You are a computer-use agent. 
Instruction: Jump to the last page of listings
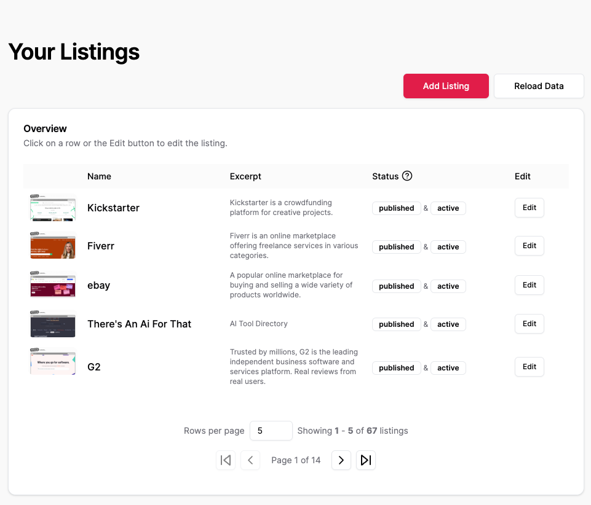tap(365, 460)
